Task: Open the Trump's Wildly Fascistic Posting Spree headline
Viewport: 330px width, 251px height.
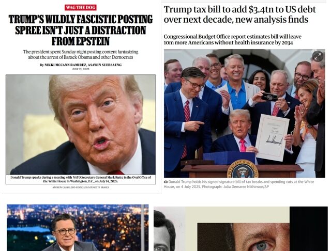Action: [x=81, y=30]
